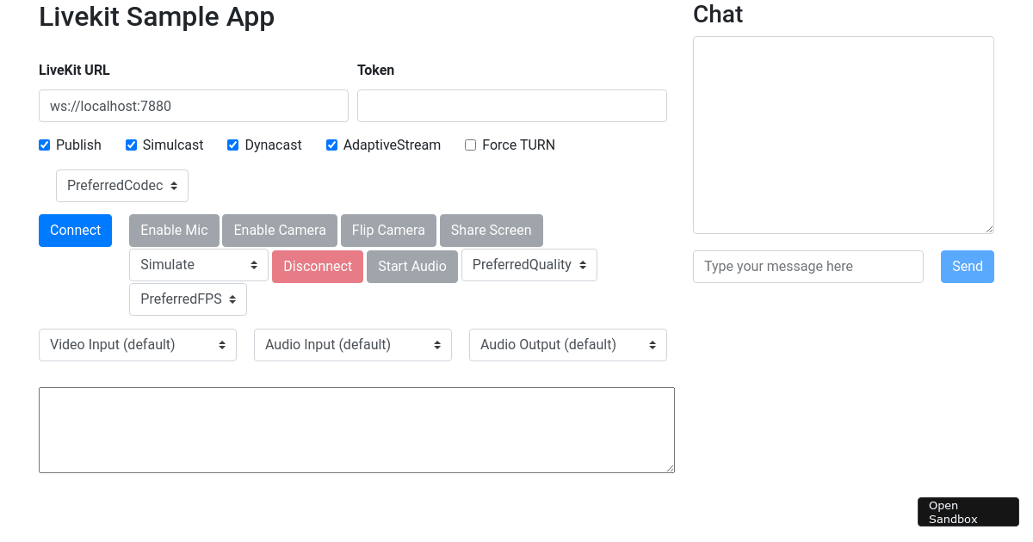The height and width of the screenshot is (542, 1033).
Task: Toggle the Publish checkbox
Action: pos(44,145)
